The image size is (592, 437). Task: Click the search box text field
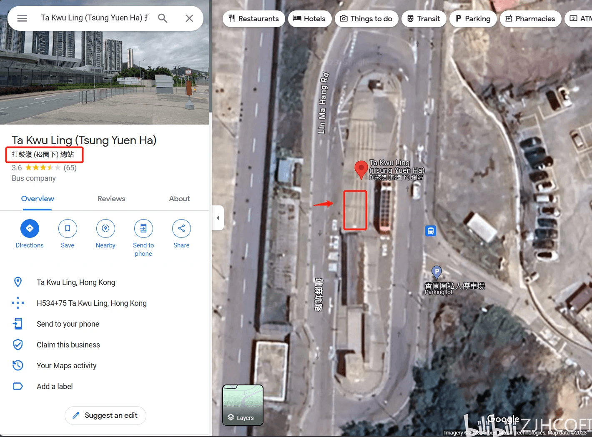(x=94, y=18)
